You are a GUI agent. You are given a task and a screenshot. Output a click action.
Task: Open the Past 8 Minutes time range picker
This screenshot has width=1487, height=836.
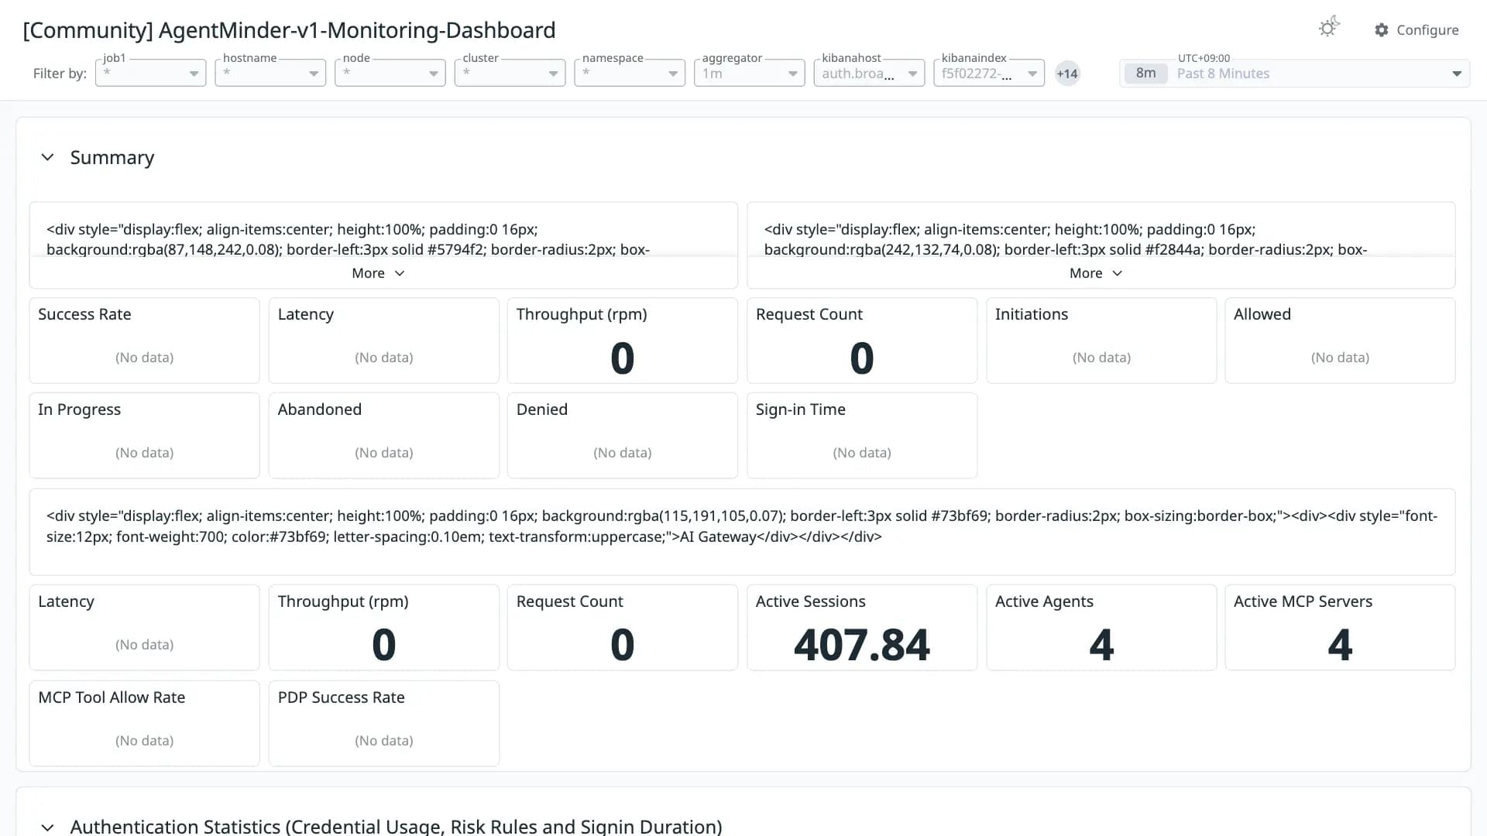point(1295,74)
